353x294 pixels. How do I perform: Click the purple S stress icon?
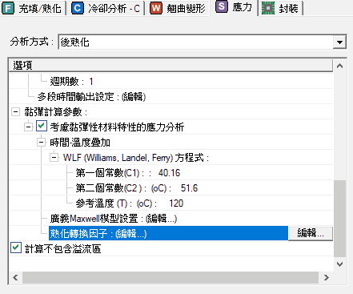(222, 6)
